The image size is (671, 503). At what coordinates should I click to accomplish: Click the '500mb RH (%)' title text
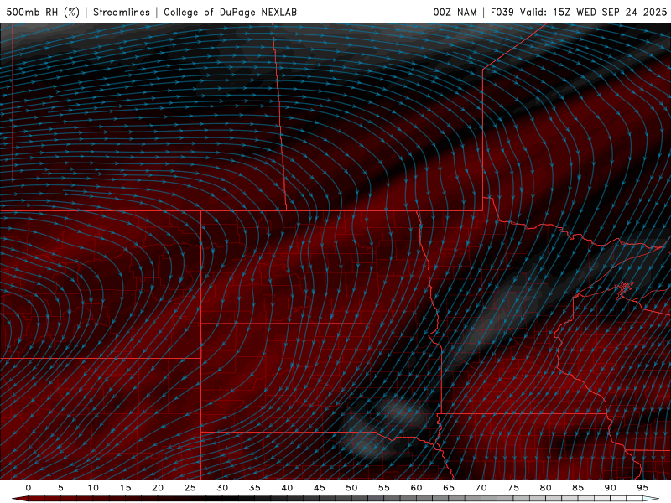(43, 12)
